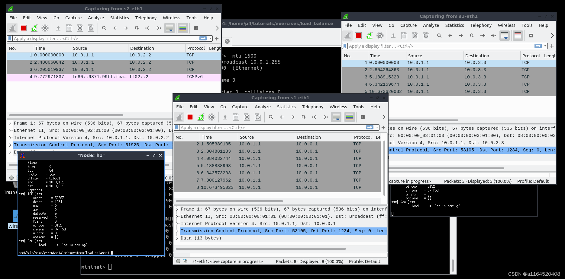
Task: Jump to last packet in s1-eth1 toolbar
Action: pyautogui.click(x=325, y=117)
